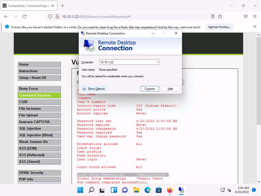Launch Microsoft Edge from the taskbar

click(148, 190)
